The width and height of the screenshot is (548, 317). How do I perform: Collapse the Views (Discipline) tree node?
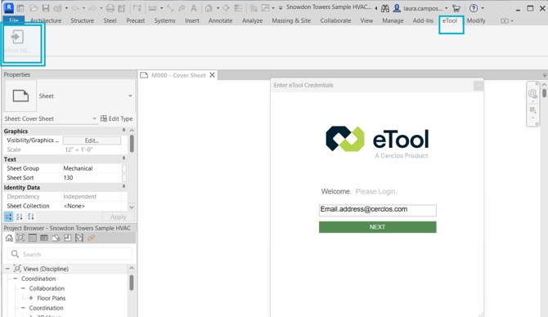pyautogui.click(x=7, y=269)
